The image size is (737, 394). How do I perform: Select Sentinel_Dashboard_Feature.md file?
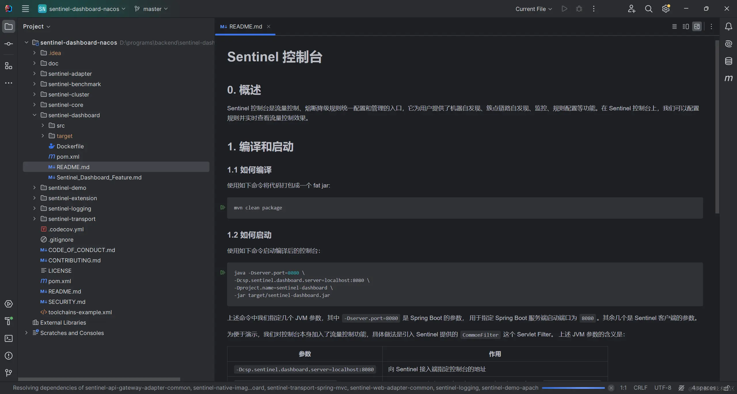99,177
